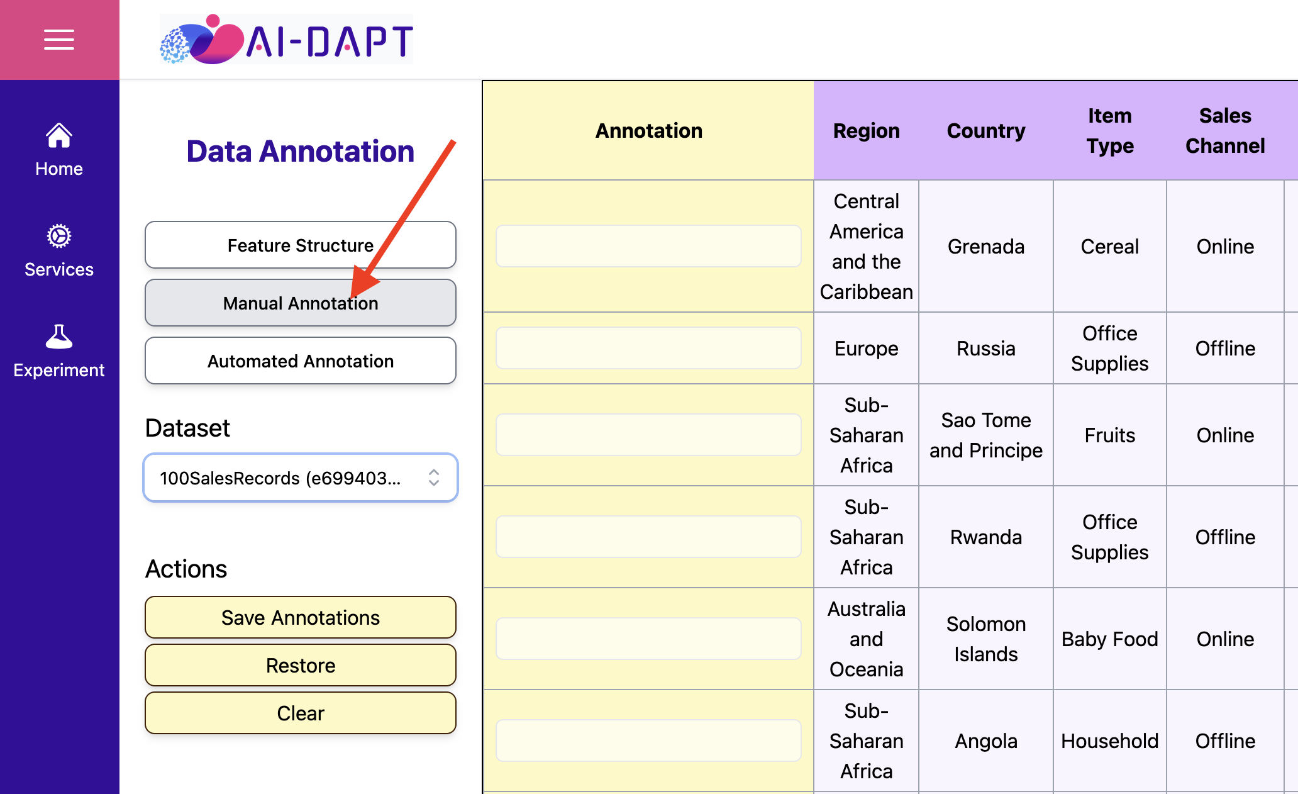
Task: Select the Solomon Islands cell
Action: click(986, 639)
